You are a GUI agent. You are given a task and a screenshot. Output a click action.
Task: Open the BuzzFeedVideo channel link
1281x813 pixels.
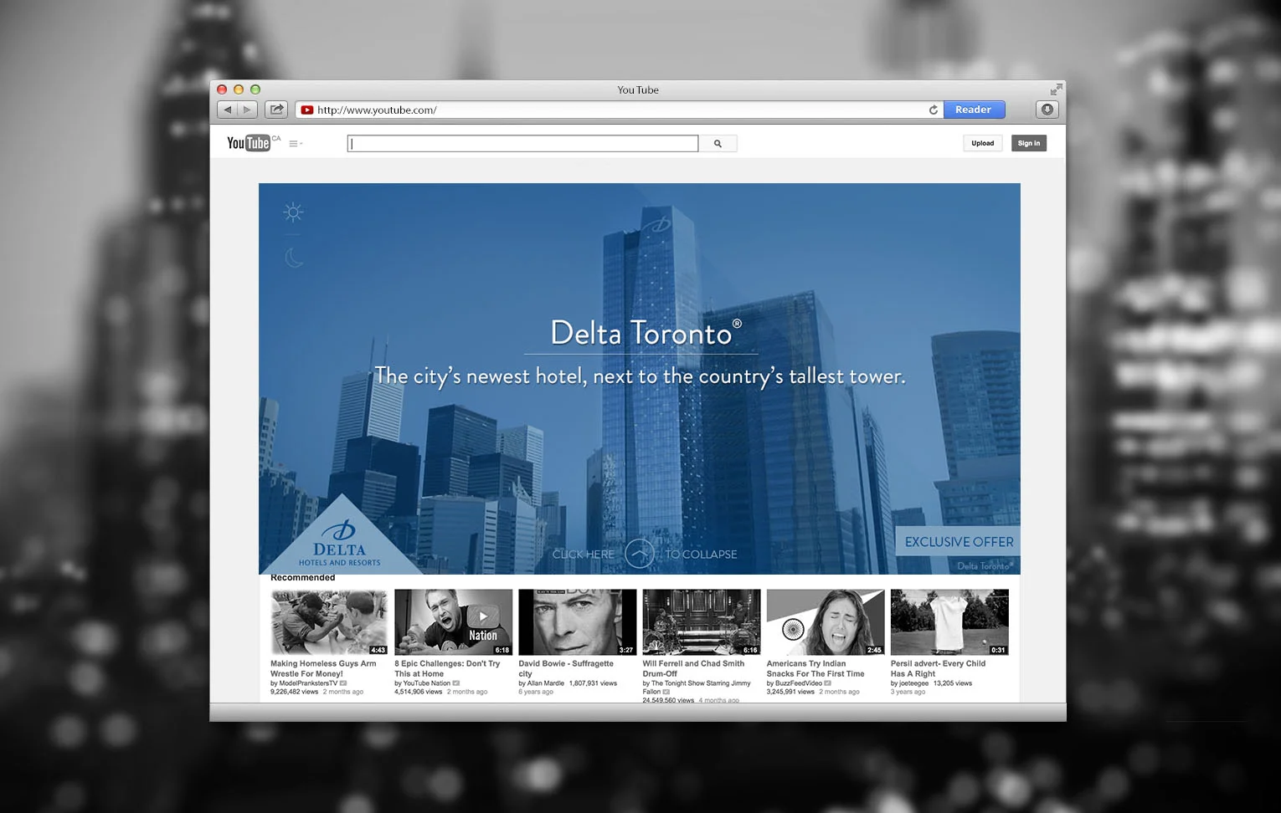(x=799, y=683)
